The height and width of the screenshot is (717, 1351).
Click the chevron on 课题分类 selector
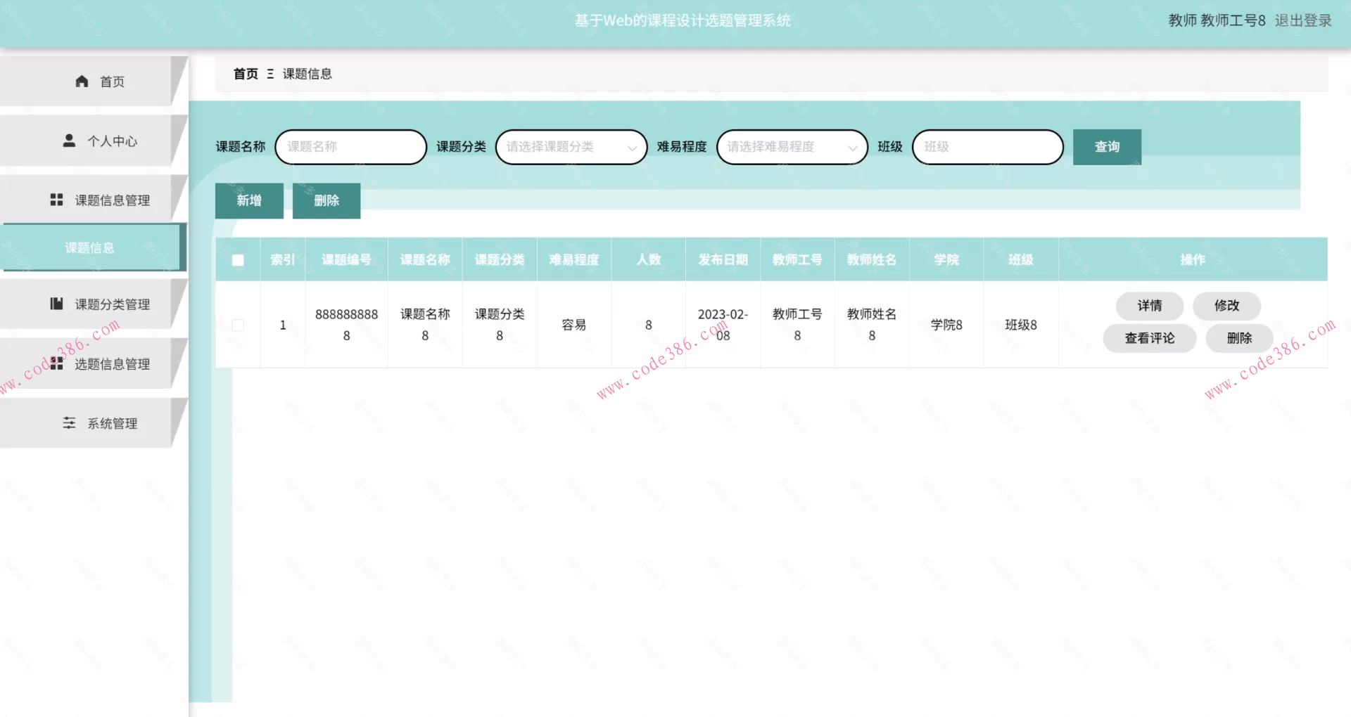coord(631,148)
